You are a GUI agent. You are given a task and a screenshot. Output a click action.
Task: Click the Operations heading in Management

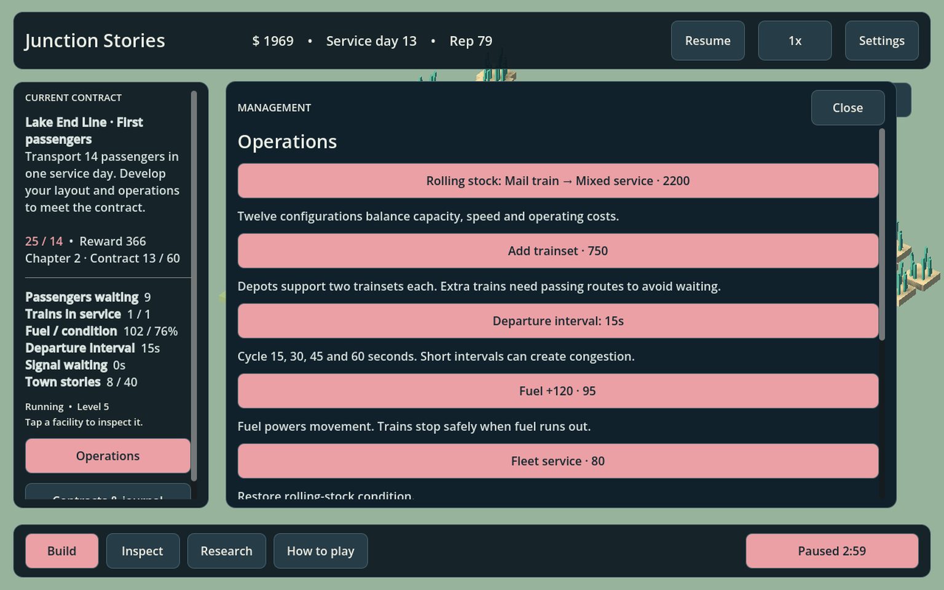point(287,142)
